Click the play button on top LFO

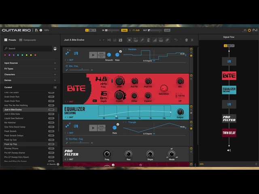tap(93, 55)
